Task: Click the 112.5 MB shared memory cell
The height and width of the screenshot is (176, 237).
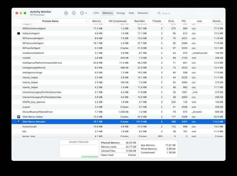Action: click(218, 122)
